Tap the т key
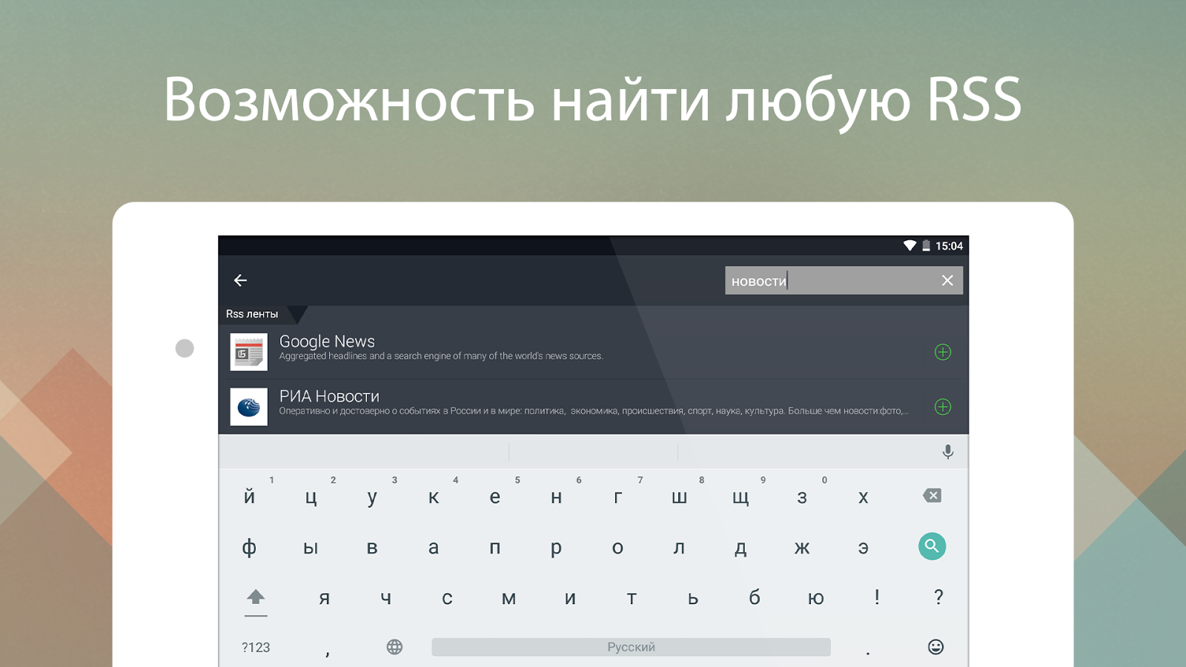The width and height of the screenshot is (1186, 667). click(632, 598)
